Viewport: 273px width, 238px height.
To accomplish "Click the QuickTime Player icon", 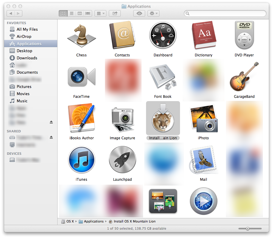I will [204, 201].
